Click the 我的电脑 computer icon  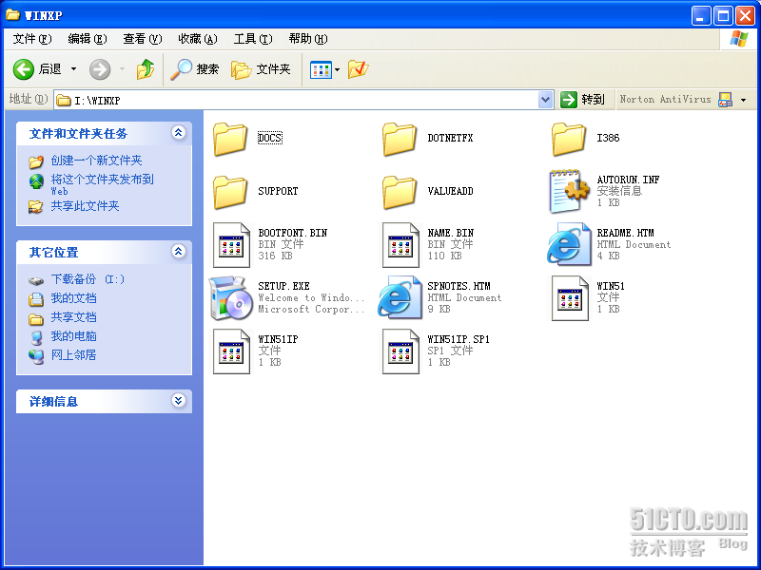[x=36, y=337]
